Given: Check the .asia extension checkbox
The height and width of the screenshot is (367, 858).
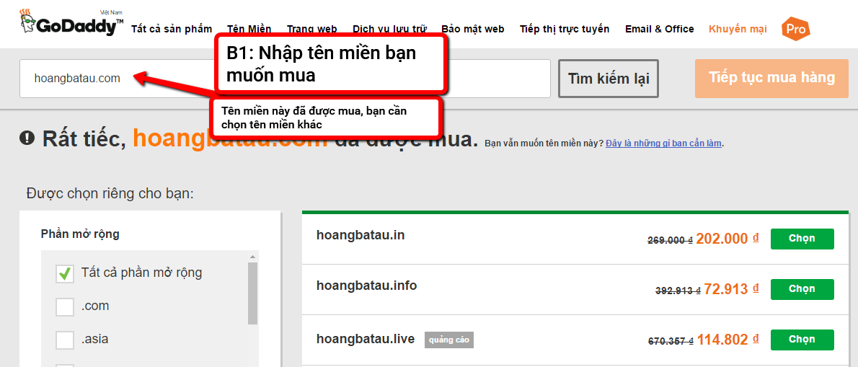Looking at the screenshot, I should coord(65,340).
